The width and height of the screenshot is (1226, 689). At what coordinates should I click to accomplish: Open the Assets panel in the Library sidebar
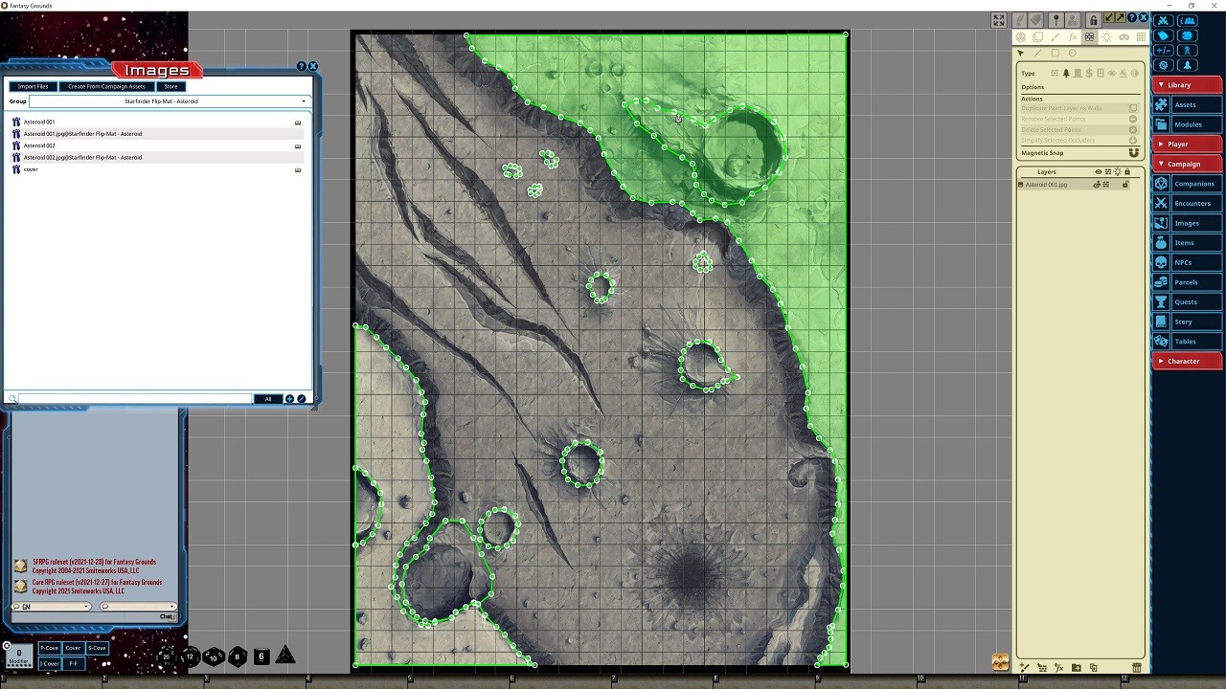point(1187,104)
